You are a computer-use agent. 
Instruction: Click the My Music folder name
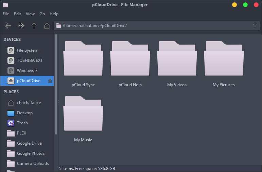click(x=83, y=140)
